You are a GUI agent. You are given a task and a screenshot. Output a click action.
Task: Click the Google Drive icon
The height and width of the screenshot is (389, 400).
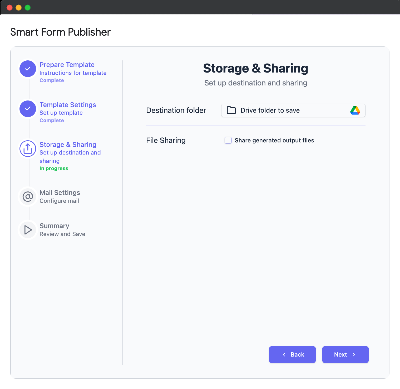[x=355, y=110]
